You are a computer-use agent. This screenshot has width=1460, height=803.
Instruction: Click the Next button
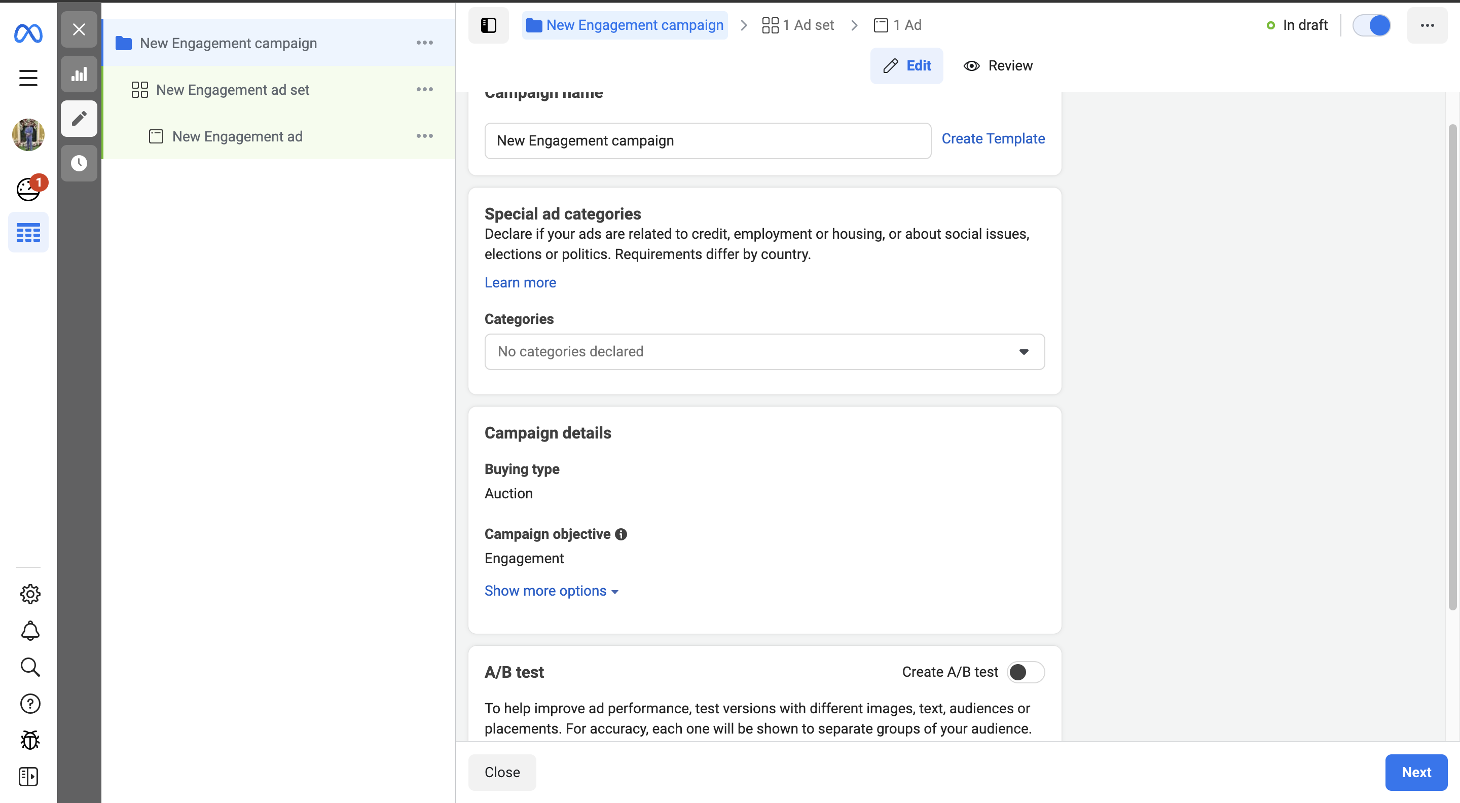(1416, 773)
